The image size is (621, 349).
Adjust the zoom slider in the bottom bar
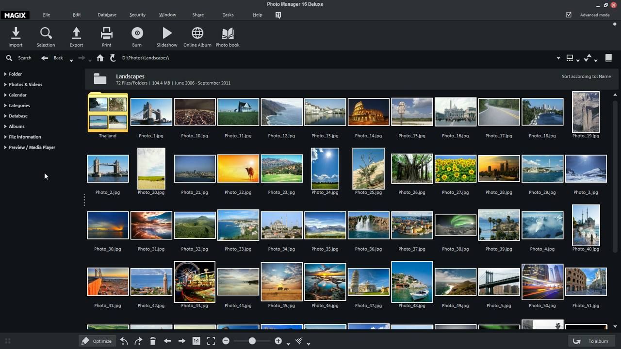click(252, 341)
